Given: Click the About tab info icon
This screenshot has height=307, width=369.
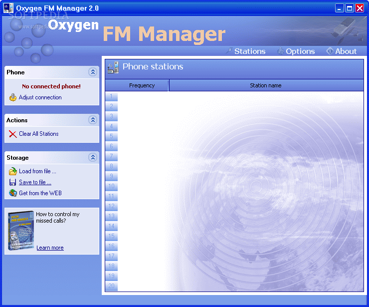Looking at the screenshot, I should click(x=330, y=50).
